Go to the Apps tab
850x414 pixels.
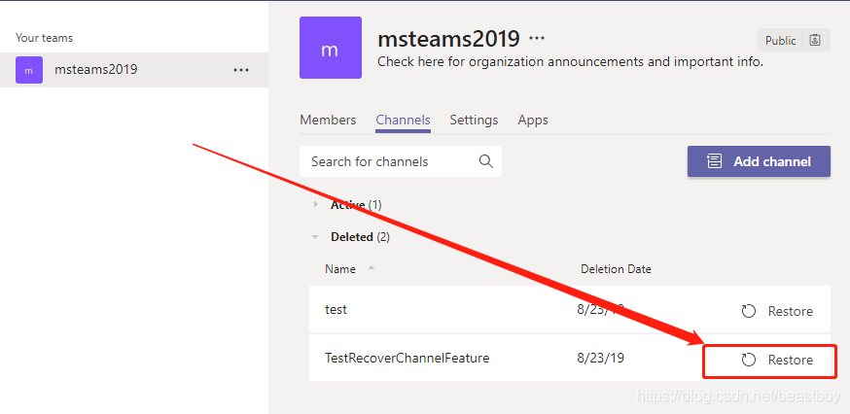[533, 120]
